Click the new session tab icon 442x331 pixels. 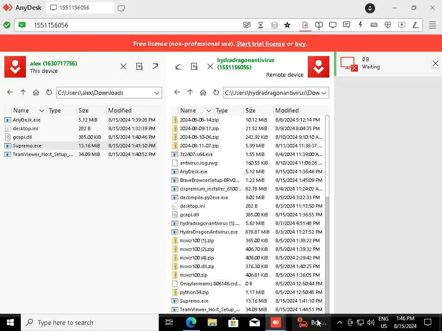click(x=121, y=8)
